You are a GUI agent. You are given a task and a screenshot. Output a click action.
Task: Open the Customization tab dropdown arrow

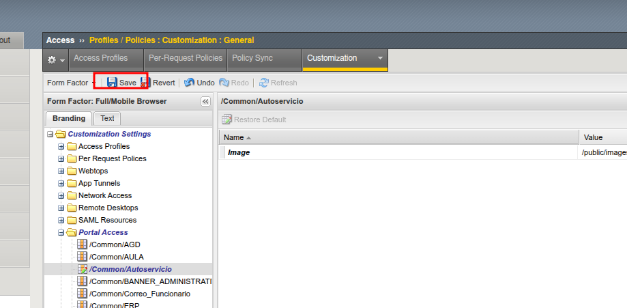pos(380,58)
